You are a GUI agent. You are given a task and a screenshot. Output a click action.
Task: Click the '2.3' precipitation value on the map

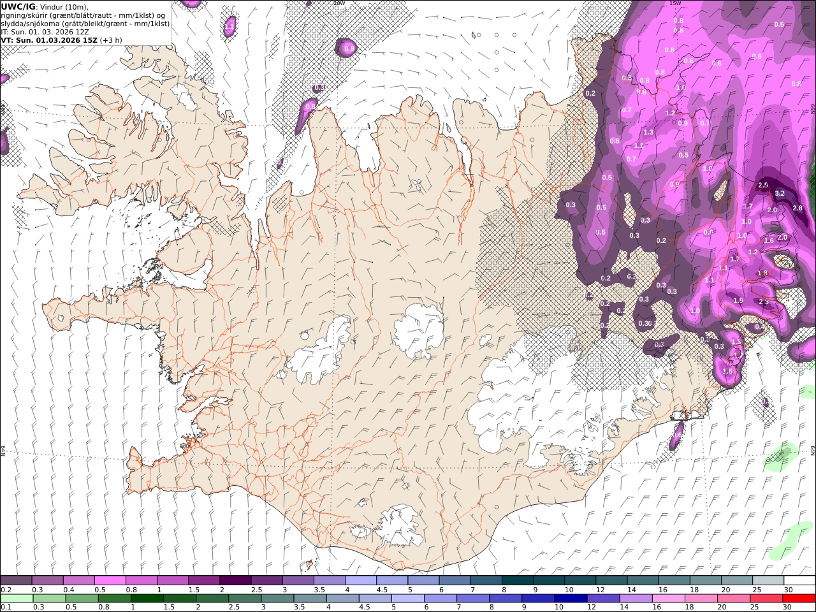point(764,302)
